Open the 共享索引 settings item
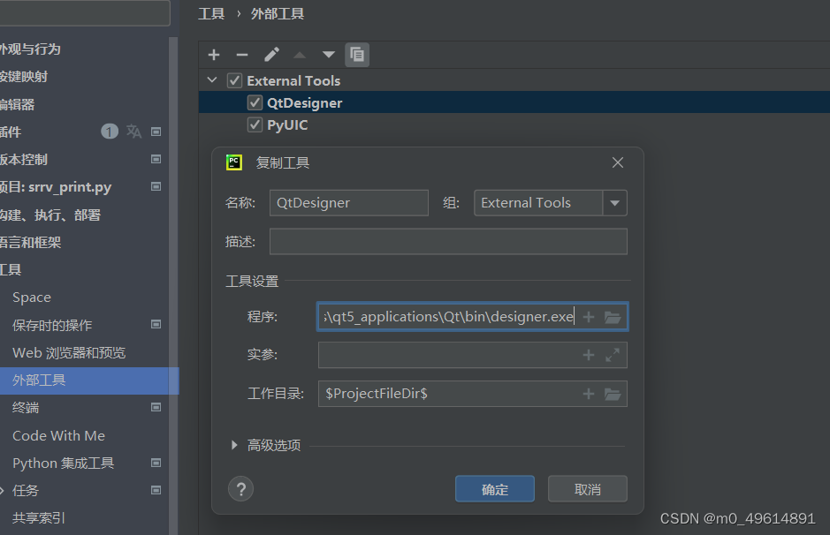The width and height of the screenshot is (830, 535). tap(39, 518)
